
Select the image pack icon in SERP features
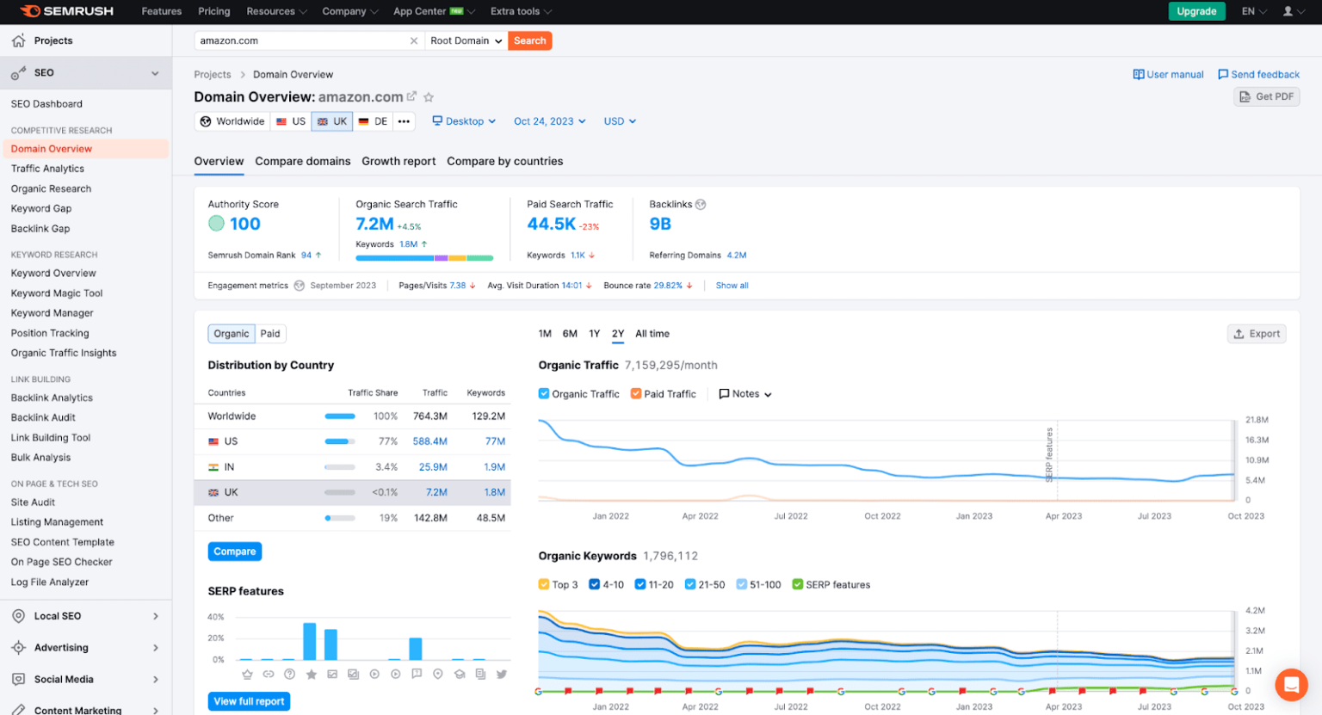click(353, 674)
